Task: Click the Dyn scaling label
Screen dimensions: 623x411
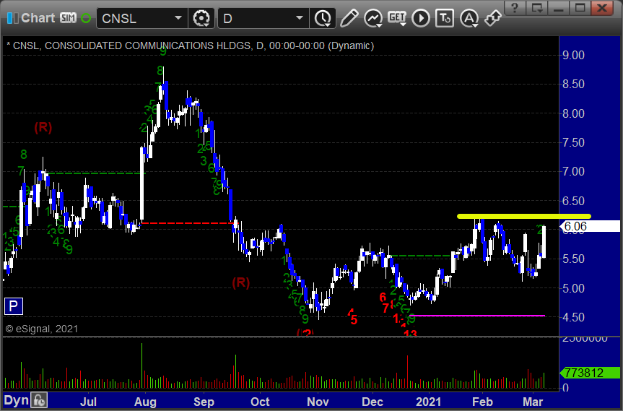Action: [16, 400]
